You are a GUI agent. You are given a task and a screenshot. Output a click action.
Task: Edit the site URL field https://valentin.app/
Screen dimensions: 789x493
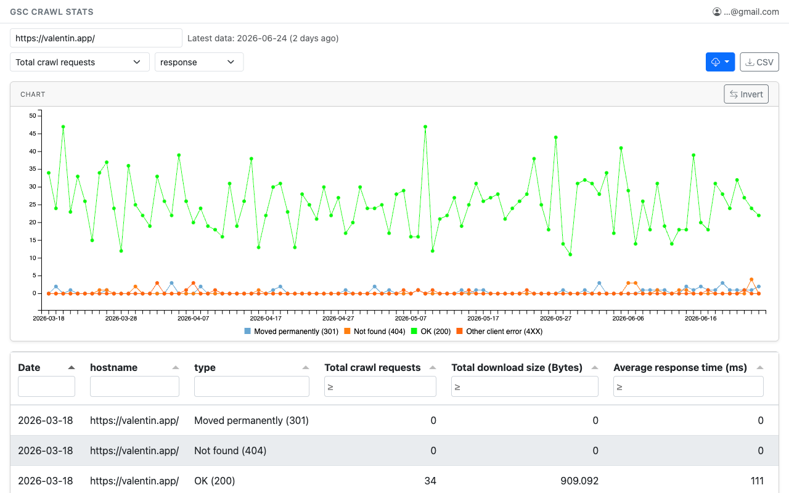pyautogui.click(x=96, y=38)
